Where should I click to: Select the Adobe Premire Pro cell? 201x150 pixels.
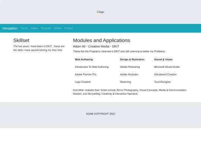pyautogui.click(x=86, y=74)
